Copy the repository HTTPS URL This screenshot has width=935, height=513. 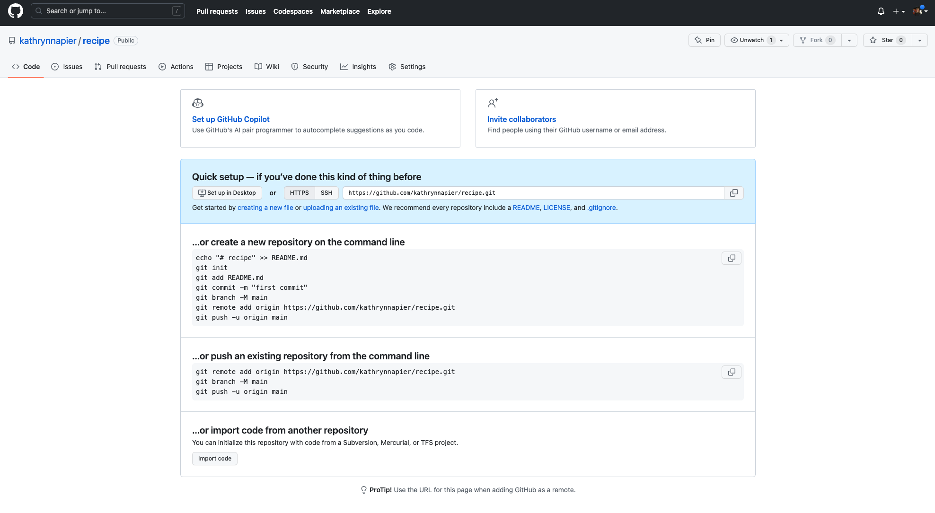click(x=733, y=193)
